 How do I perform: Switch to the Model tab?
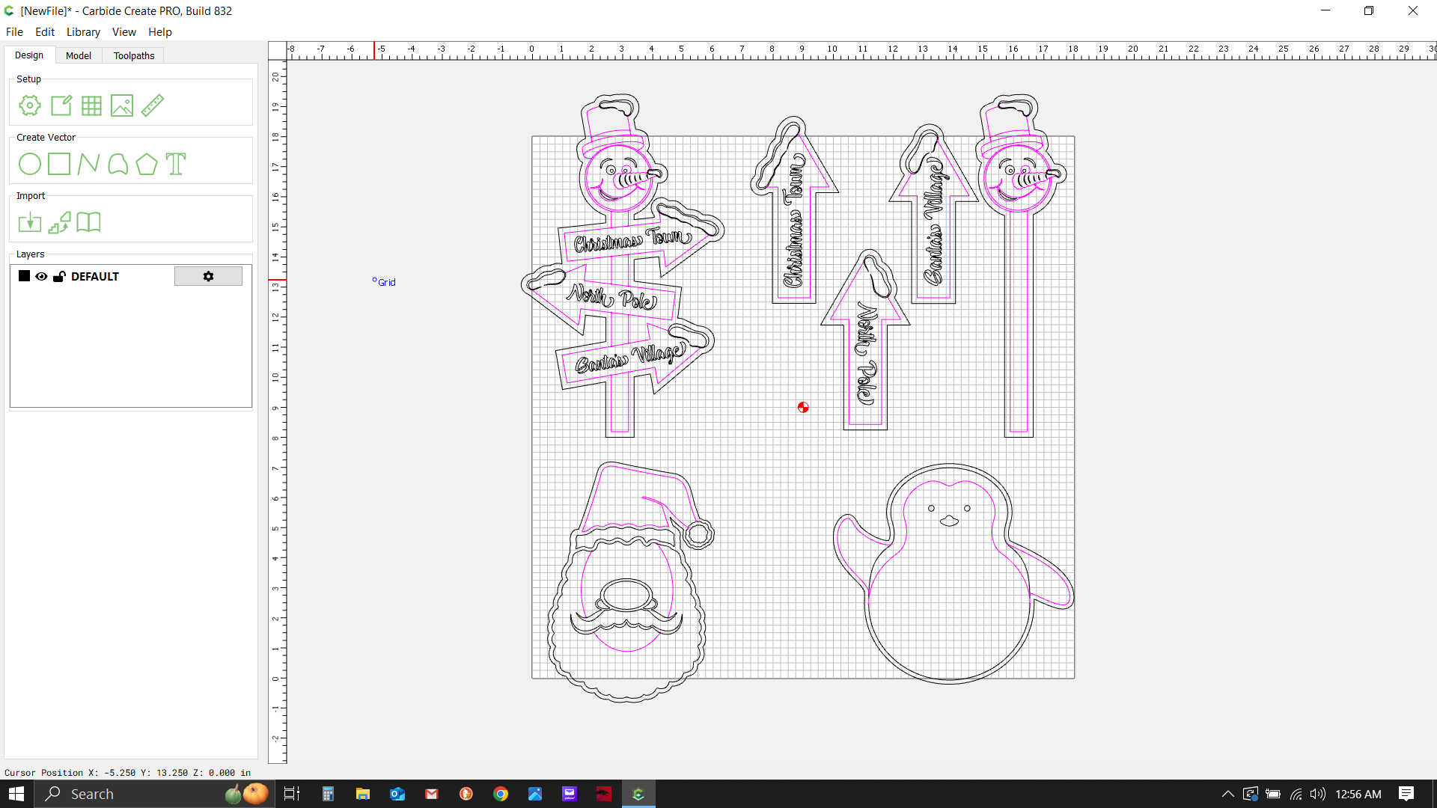[x=78, y=56]
